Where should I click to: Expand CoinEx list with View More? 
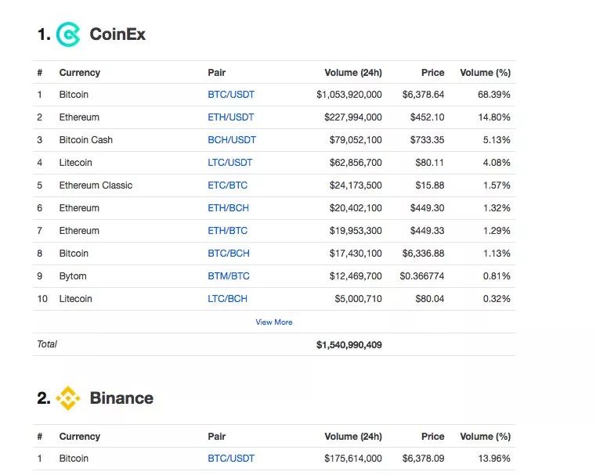pos(273,322)
